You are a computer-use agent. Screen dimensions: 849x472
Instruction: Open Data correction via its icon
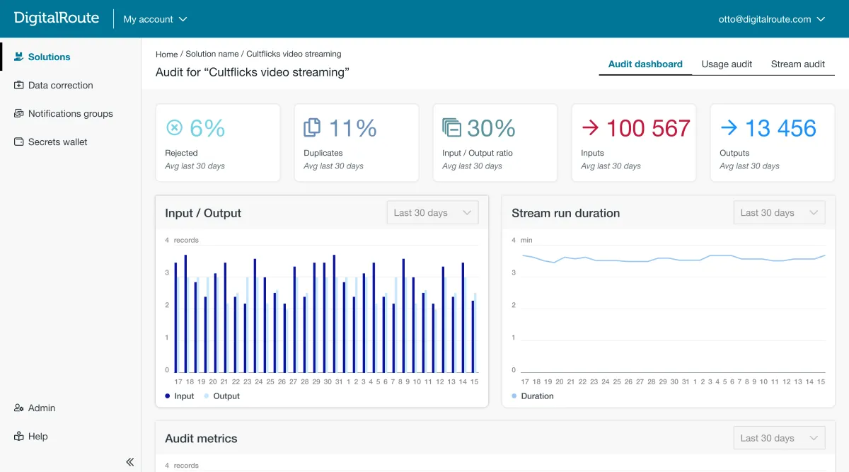pos(19,85)
